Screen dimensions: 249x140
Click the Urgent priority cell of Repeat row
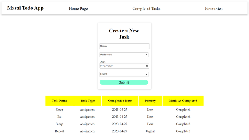[150, 131]
